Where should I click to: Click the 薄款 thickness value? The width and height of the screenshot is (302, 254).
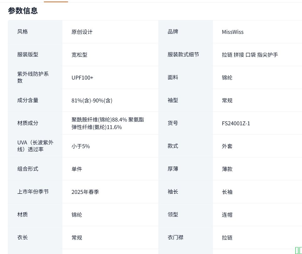click(227, 169)
